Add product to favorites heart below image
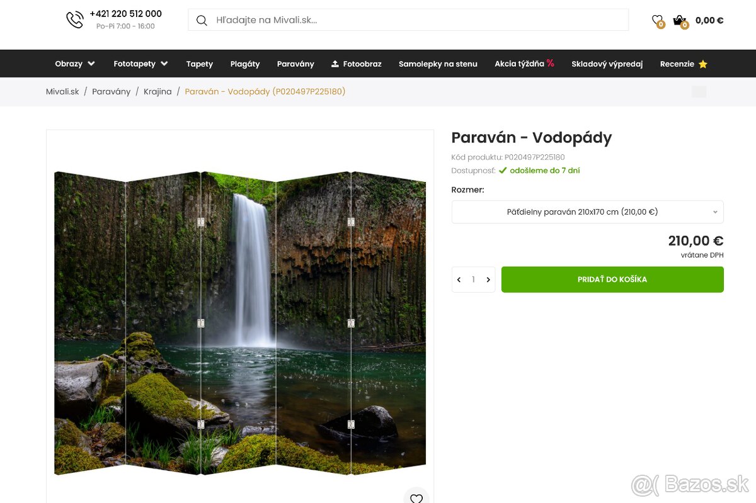 pos(416,498)
